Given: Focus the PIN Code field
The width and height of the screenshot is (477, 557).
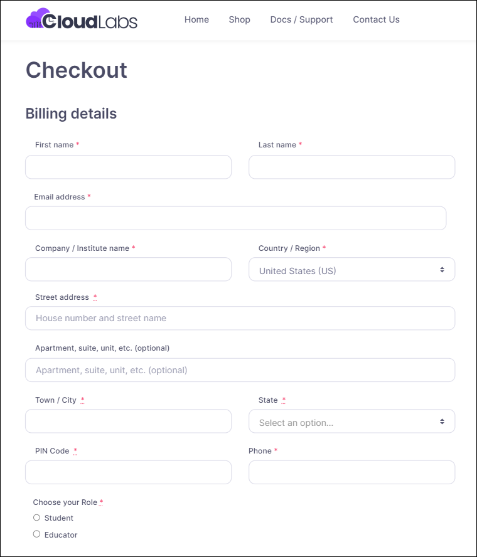Looking at the screenshot, I should [x=128, y=472].
